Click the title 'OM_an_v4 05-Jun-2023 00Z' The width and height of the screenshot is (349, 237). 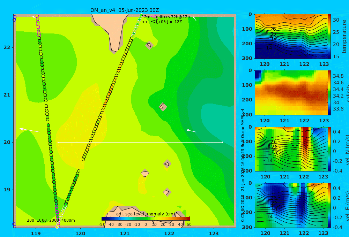(x=125, y=10)
